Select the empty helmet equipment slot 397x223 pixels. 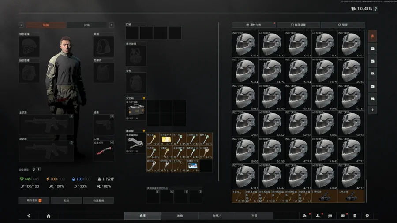[29, 47]
